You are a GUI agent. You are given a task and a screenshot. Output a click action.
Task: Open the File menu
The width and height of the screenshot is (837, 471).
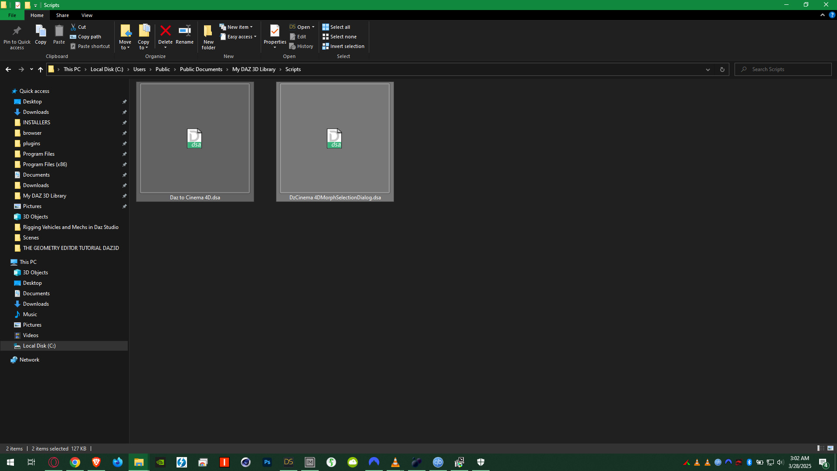[x=12, y=15]
